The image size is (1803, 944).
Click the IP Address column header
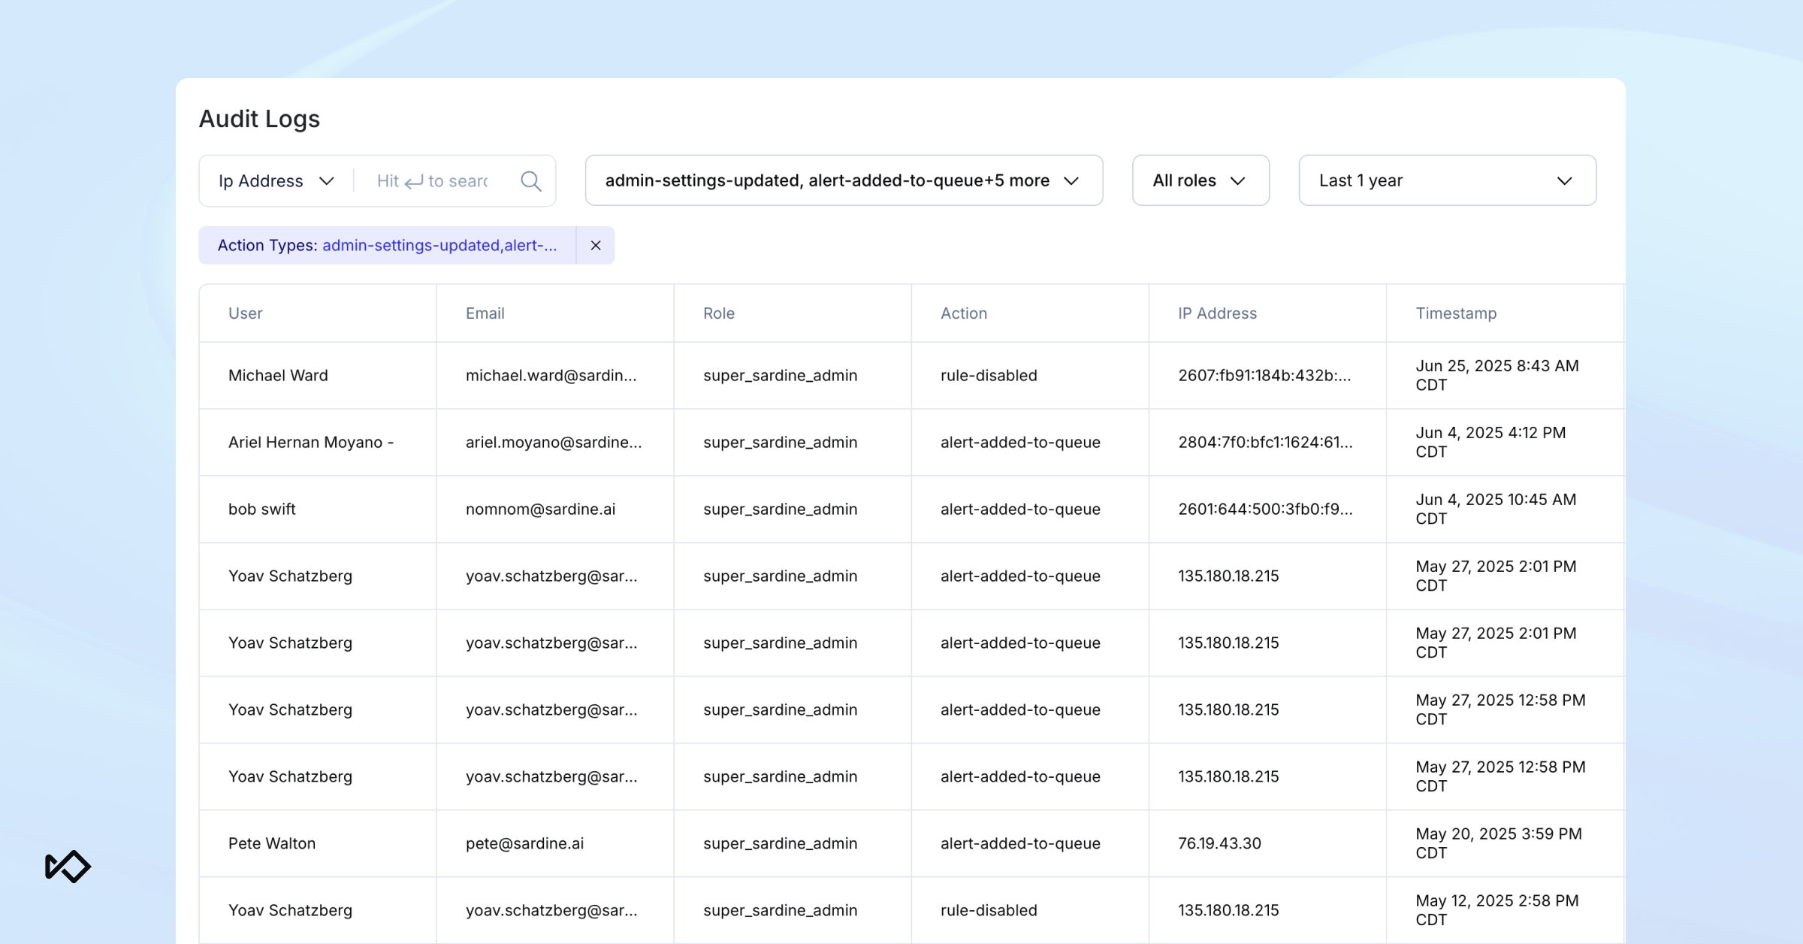1217,313
